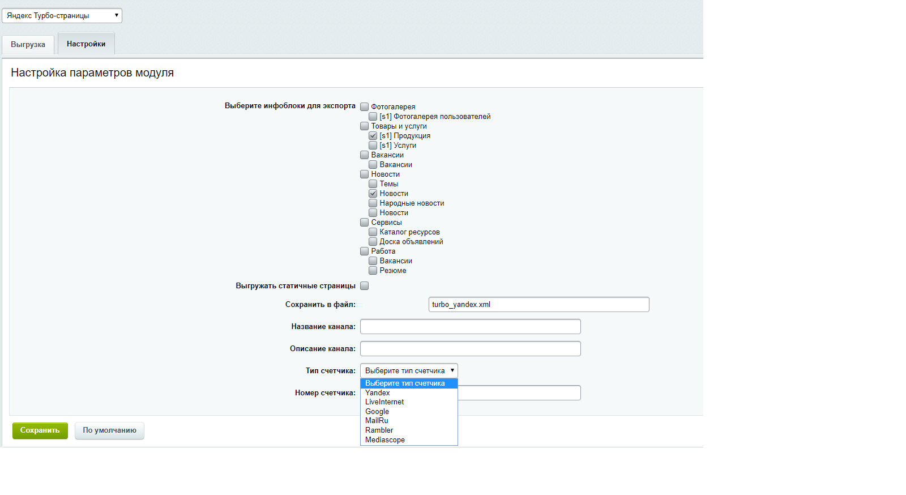Check the Каталог ресурсов checkbox
906x495 pixels.
pos(373,232)
